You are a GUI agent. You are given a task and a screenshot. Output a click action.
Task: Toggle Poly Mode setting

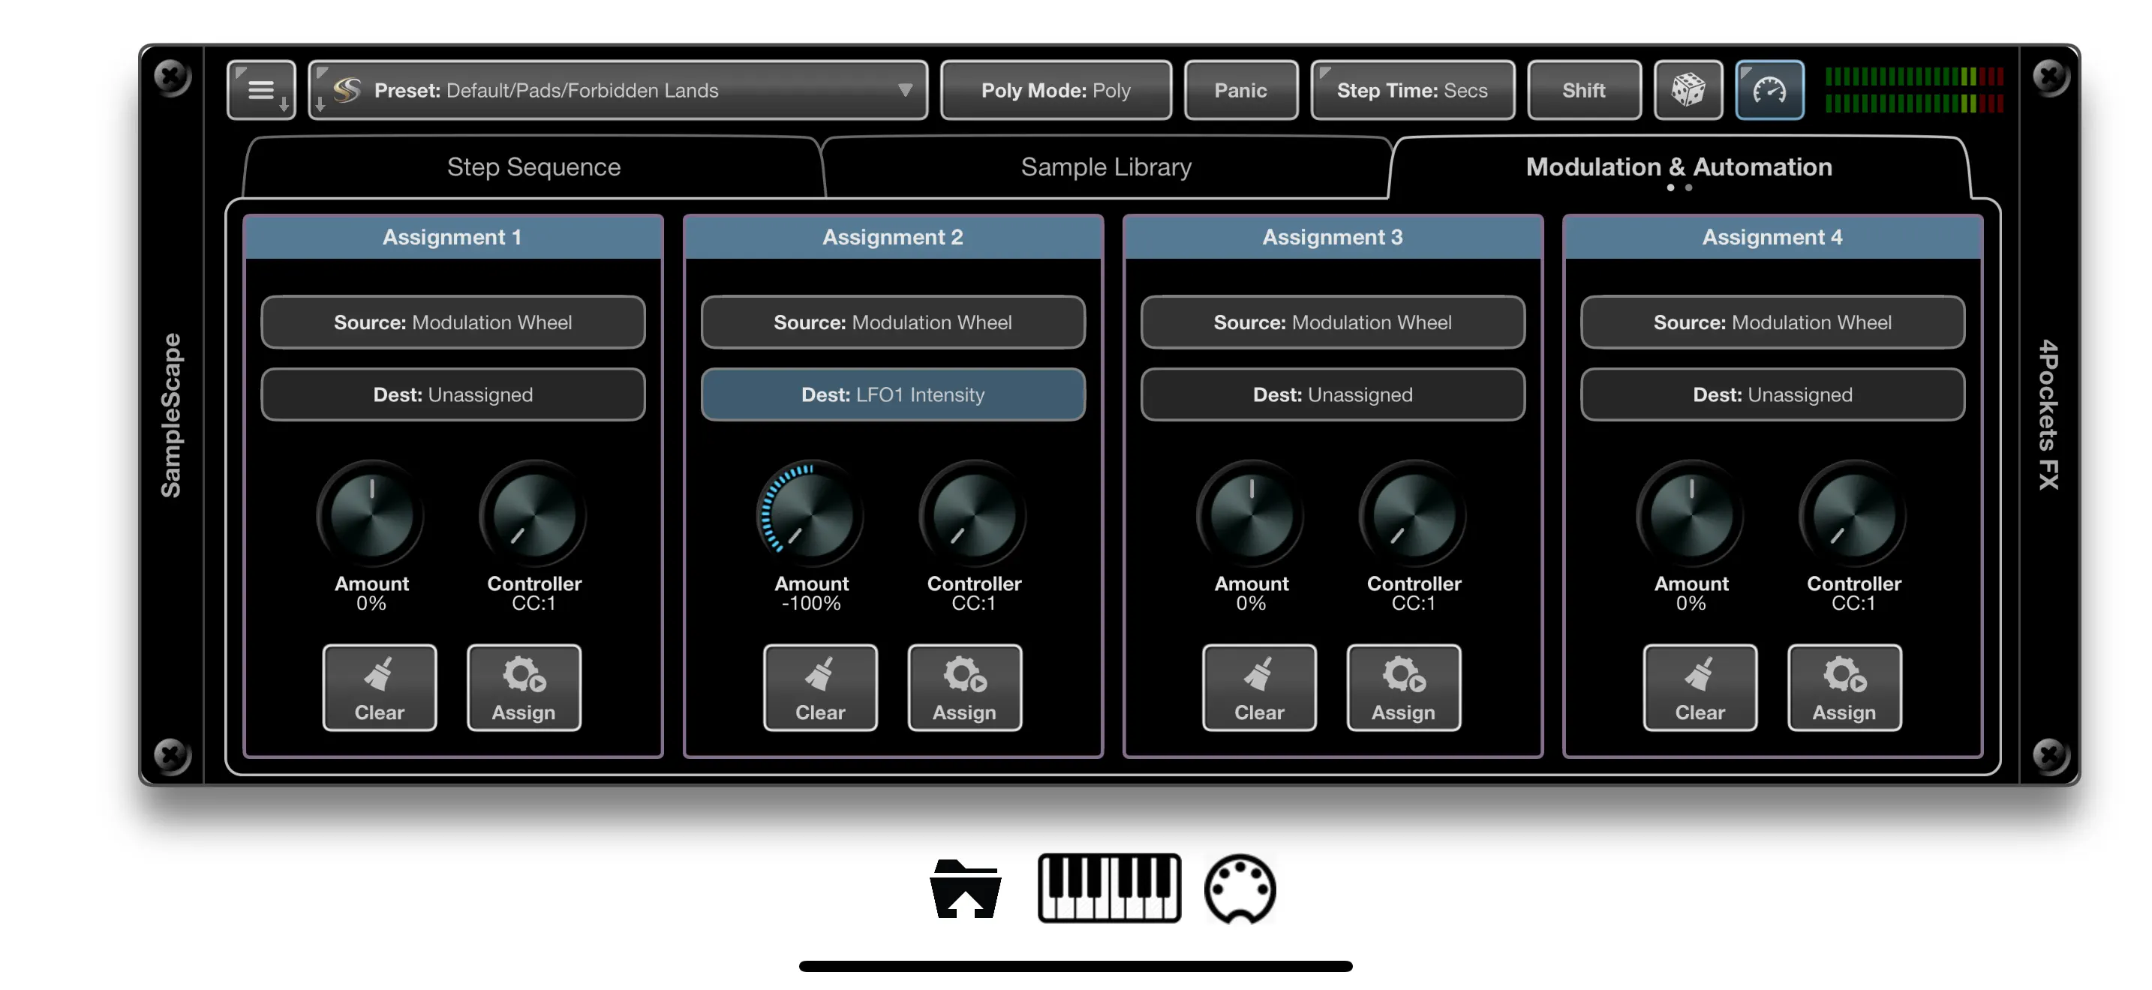tap(1055, 89)
